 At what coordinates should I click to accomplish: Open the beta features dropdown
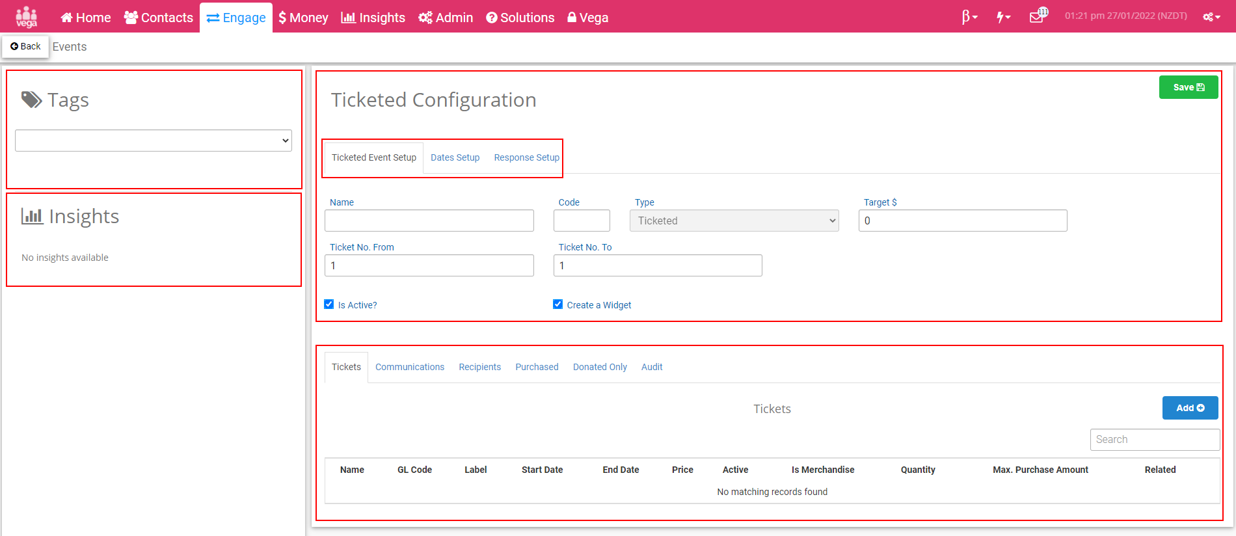[969, 17]
